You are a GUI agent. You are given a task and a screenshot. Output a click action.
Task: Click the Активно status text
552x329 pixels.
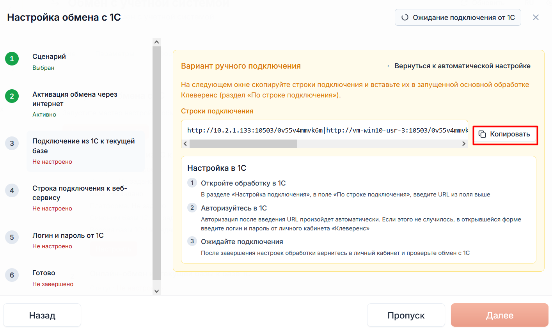pos(44,115)
